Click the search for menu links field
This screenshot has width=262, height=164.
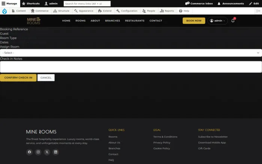87,3
